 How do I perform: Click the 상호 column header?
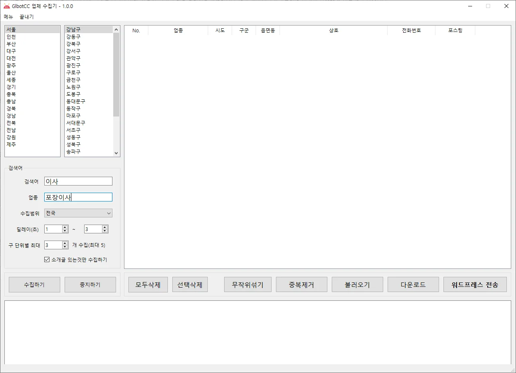pos(334,31)
